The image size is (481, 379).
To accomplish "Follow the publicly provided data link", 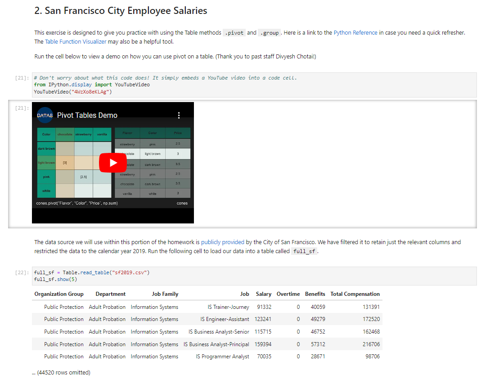I will [x=222, y=242].
